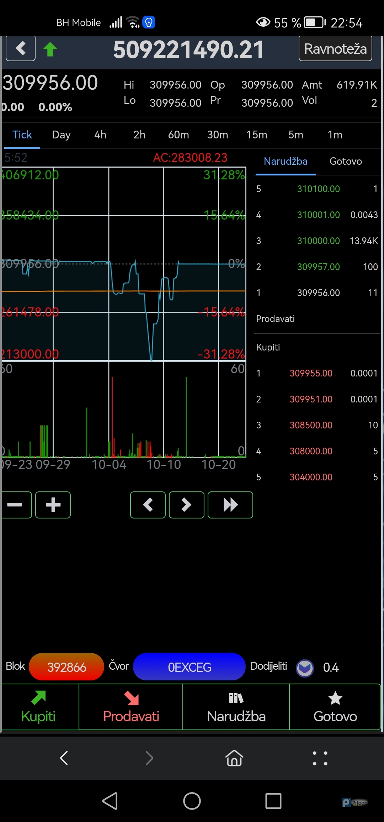Open the Ravnoteža balance button
Image resolution: width=384 pixels, height=822 pixels.
pos(335,49)
